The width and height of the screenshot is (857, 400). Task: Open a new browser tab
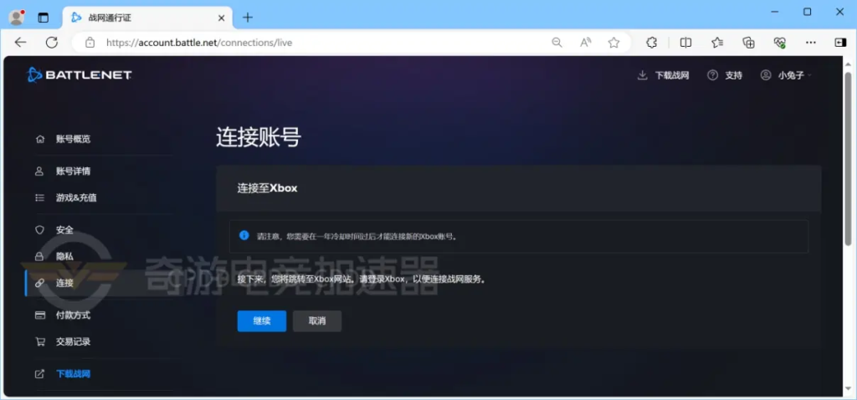coord(248,18)
